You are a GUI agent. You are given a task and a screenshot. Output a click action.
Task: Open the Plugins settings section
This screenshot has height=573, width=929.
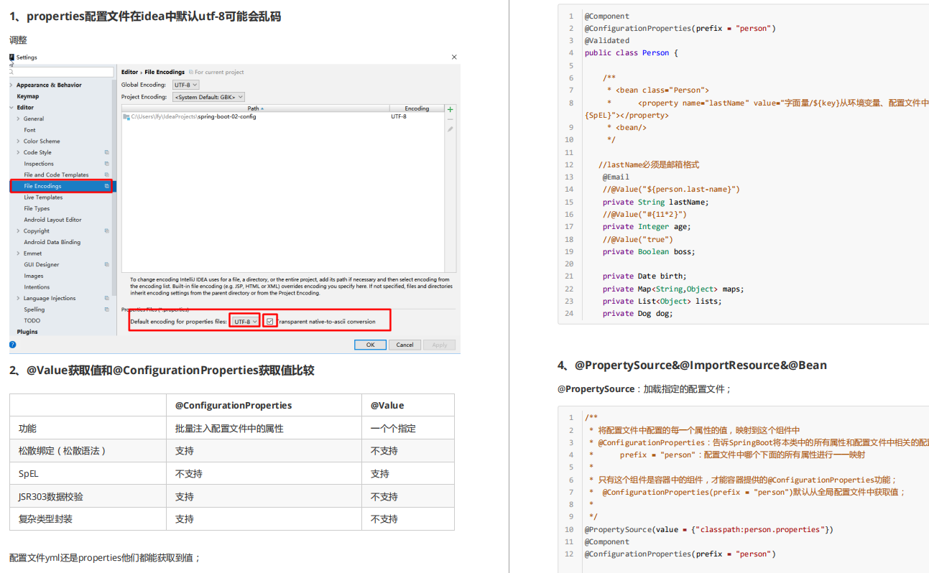(x=27, y=331)
